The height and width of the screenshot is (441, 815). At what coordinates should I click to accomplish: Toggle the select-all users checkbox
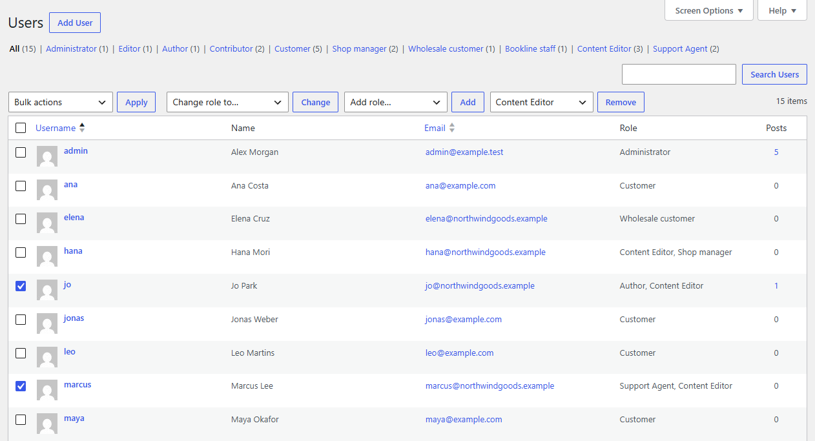click(x=21, y=128)
